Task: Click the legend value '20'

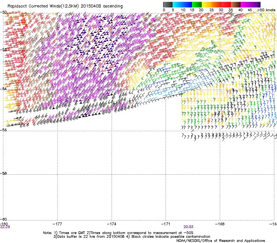Action: click(x=201, y=10)
